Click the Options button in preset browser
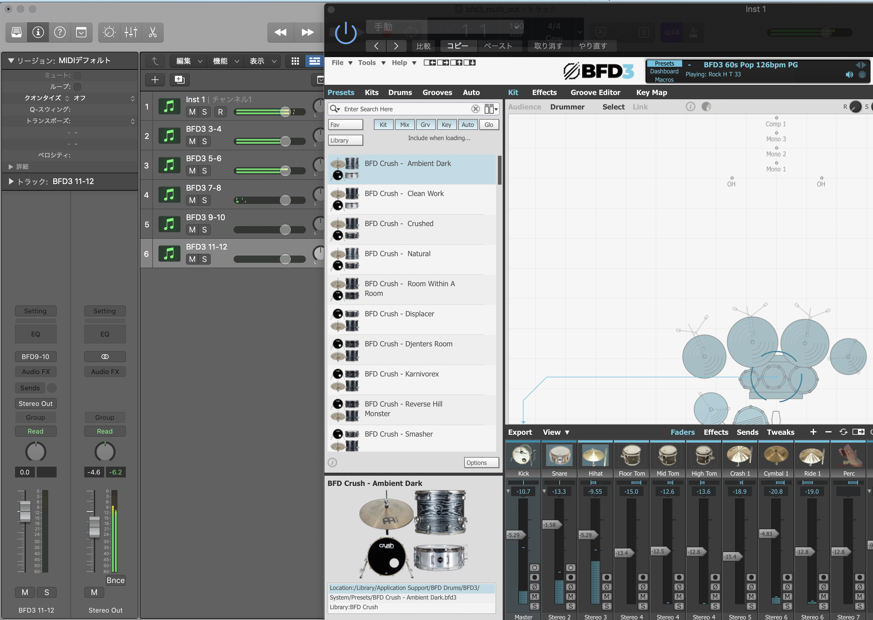873x620 pixels. (482, 462)
